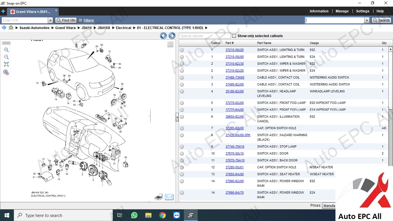The width and height of the screenshot is (393, 221).
Task: Add part 37430-64J00-5PK using its row circle icon
Action: click(182, 135)
